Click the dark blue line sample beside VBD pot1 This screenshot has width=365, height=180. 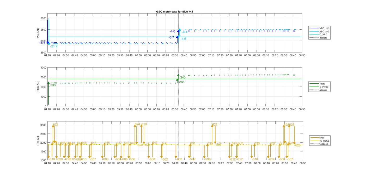pyautogui.click(x=314, y=28)
